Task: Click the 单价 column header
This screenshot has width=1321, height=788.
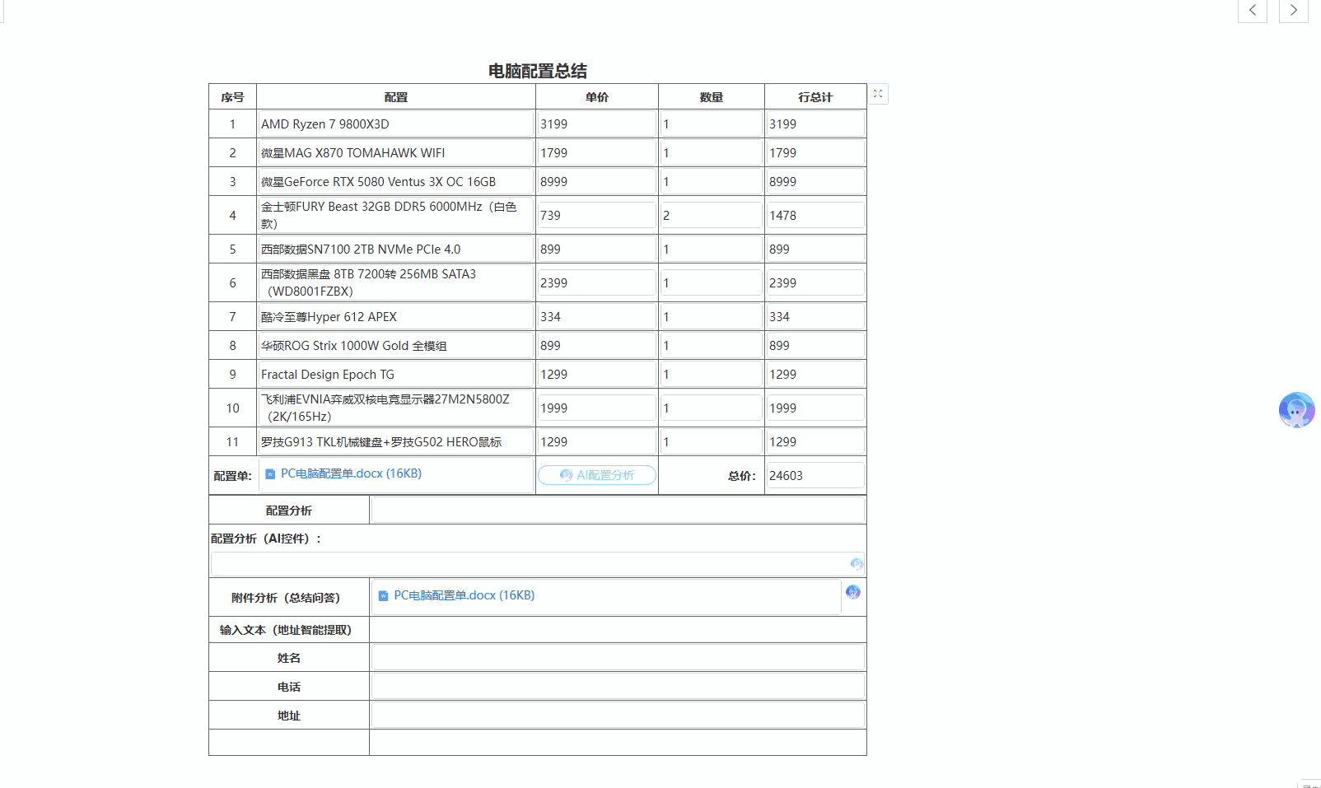Action: point(597,97)
